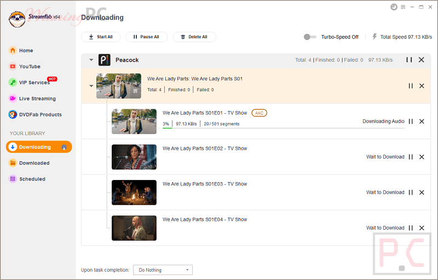The height and width of the screenshot is (280, 438).
Task: Open the Upon task completion dropdown
Action: (163, 270)
